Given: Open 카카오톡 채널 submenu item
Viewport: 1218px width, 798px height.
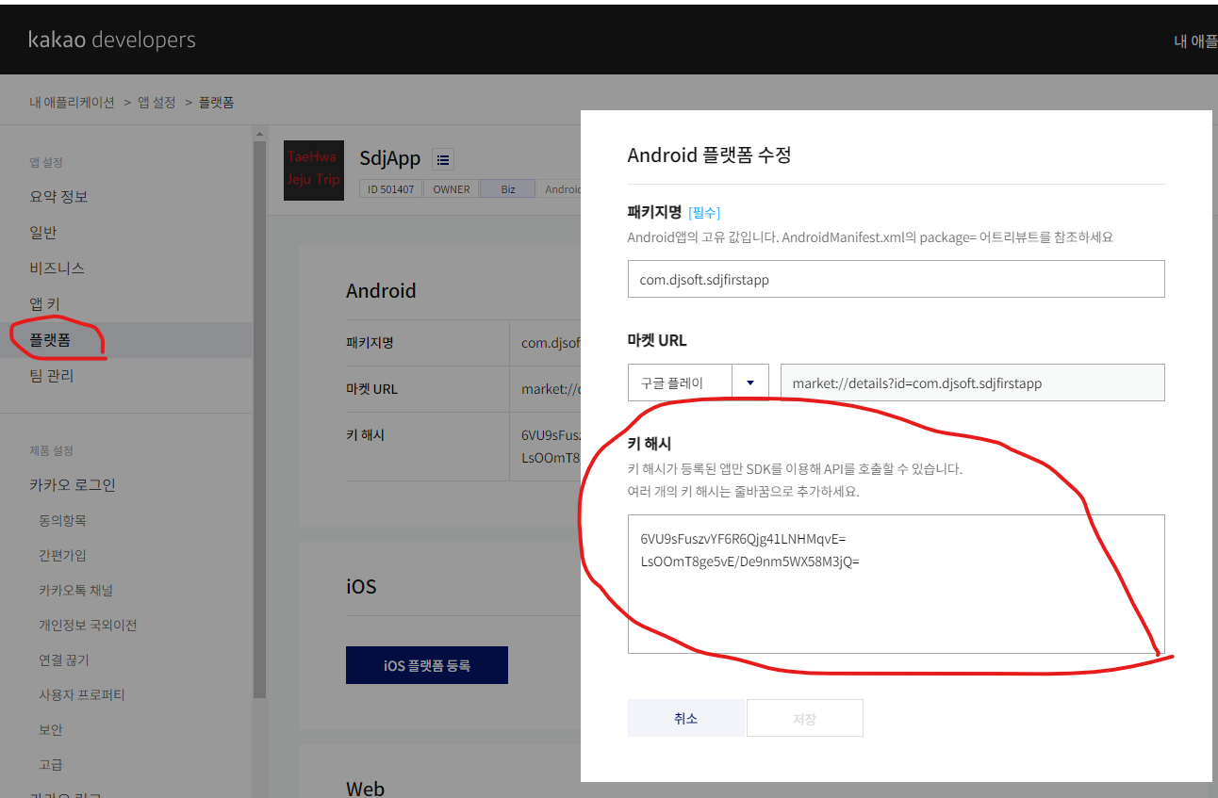Looking at the screenshot, I should pyautogui.click(x=75, y=590).
